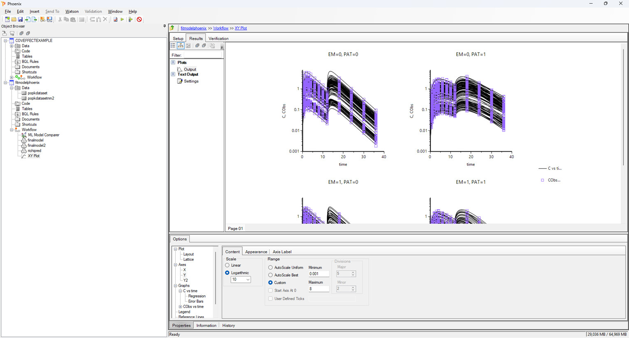Viewport: 629px width, 338px height.
Task: Click the Maximum range input field
Action: pos(318,289)
